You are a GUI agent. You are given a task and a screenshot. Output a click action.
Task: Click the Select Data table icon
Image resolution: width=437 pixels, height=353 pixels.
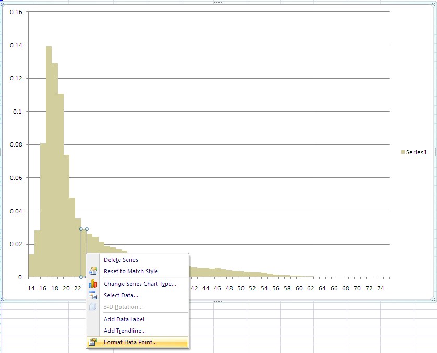click(x=93, y=295)
